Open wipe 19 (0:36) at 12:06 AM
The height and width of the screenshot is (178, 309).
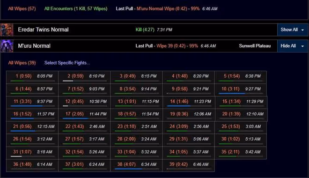(x=189, y=115)
